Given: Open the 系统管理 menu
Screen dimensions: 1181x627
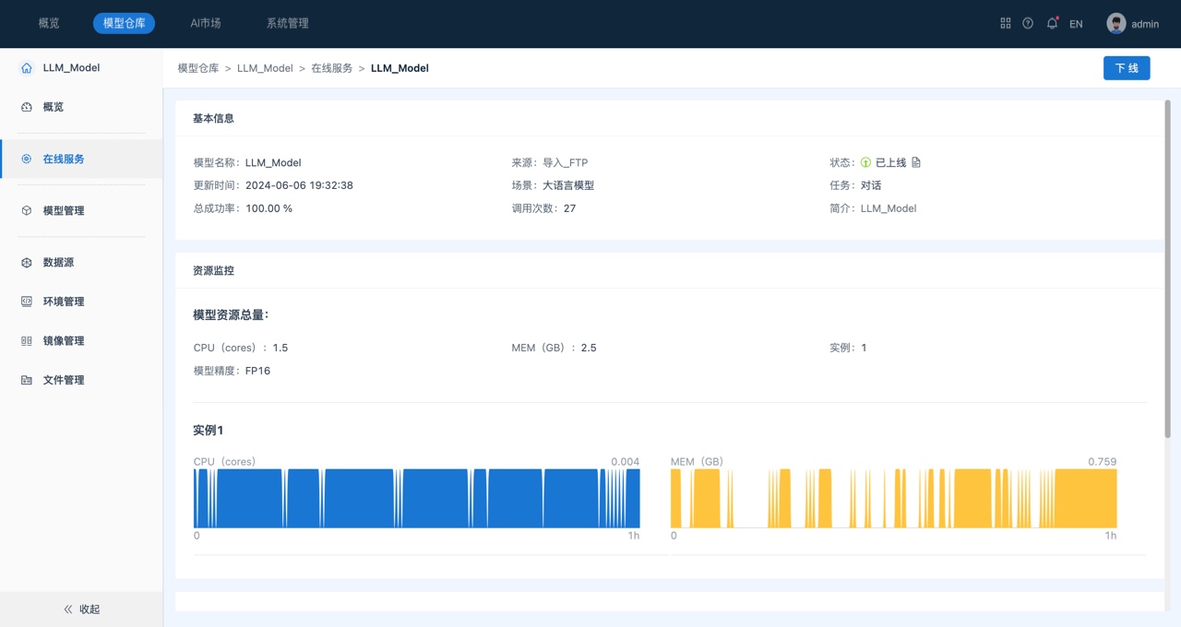Looking at the screenshot, I should click(x=287, y=24).
